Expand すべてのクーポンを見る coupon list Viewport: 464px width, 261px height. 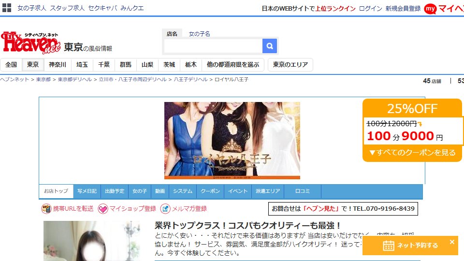[x=412, y=153]
